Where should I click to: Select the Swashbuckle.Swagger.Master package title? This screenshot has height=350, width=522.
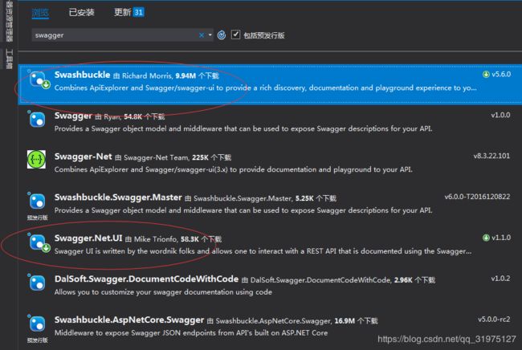coord(118,197)
